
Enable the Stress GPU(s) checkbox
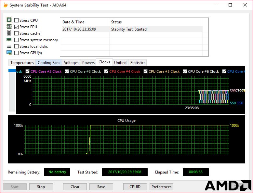[16, 53]
